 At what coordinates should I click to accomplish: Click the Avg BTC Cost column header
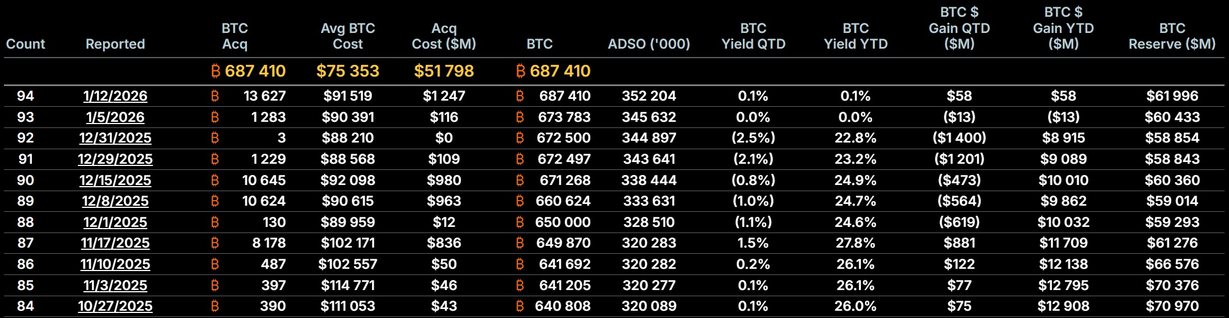click(348, 36)
